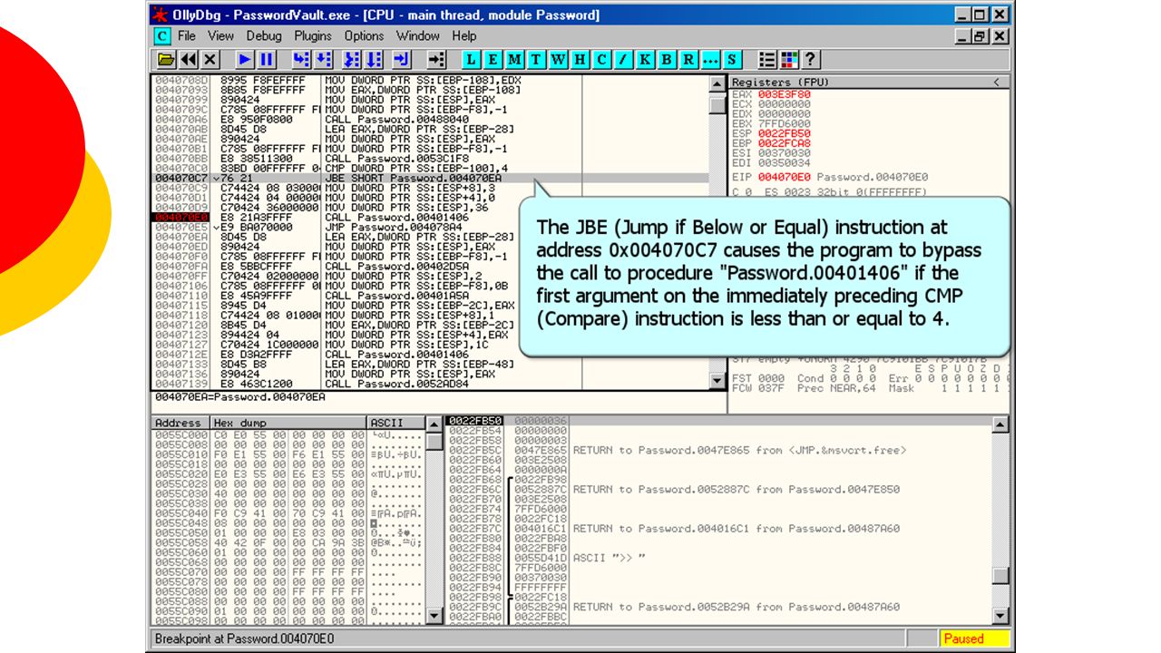
Task: Open the File menu
Action: [187, 36]
